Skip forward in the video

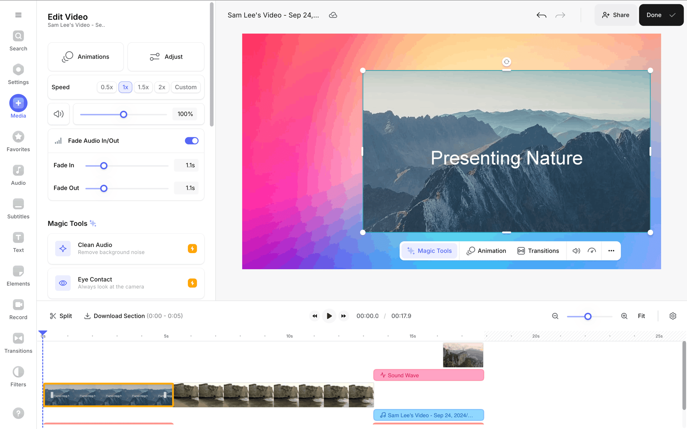343,316
